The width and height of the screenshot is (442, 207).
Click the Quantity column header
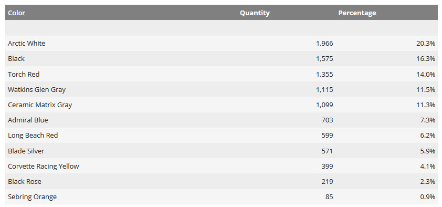tap(255, 13)
